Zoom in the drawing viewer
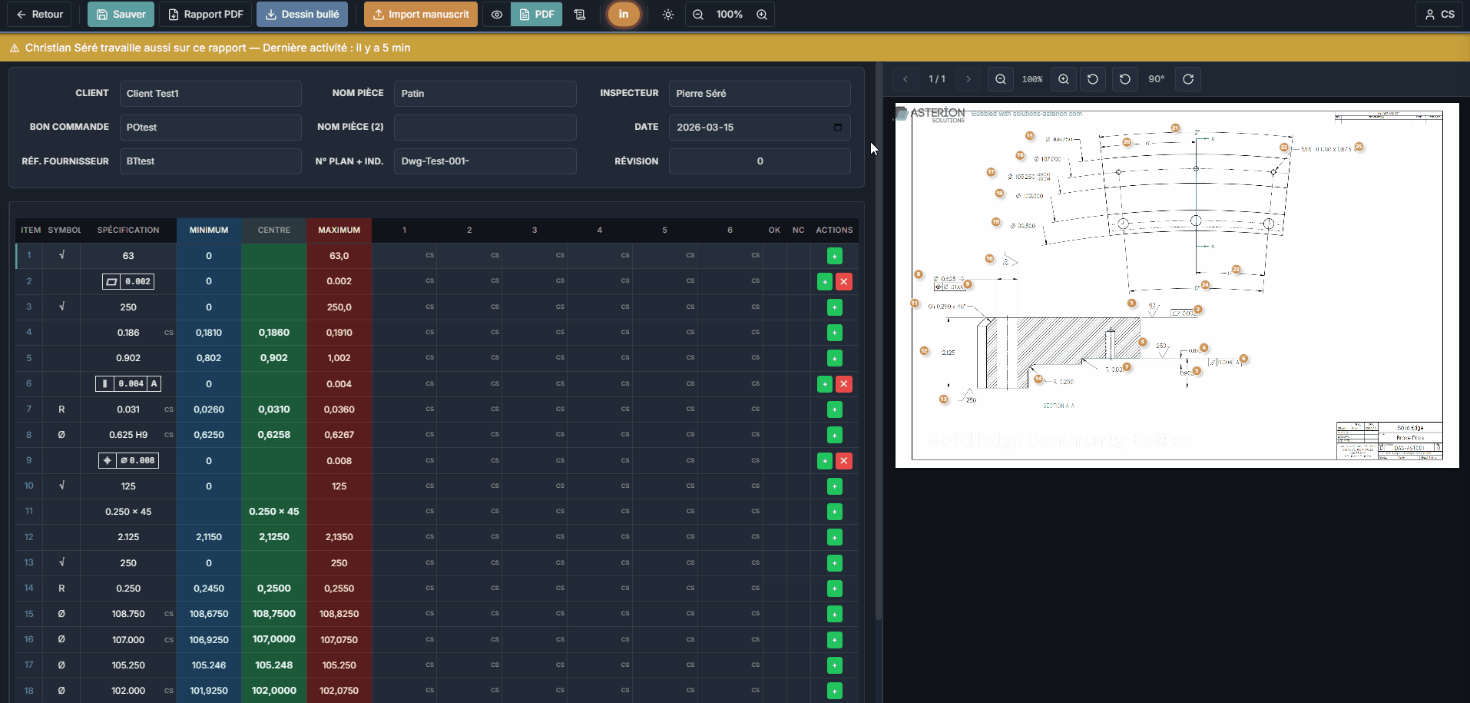The width and height of the screenshot is (1470, 703). click(x=1064, y=79)
